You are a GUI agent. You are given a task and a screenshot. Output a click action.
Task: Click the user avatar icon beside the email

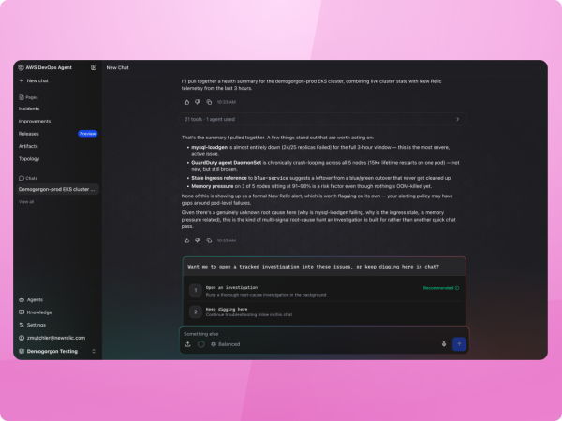22,338
